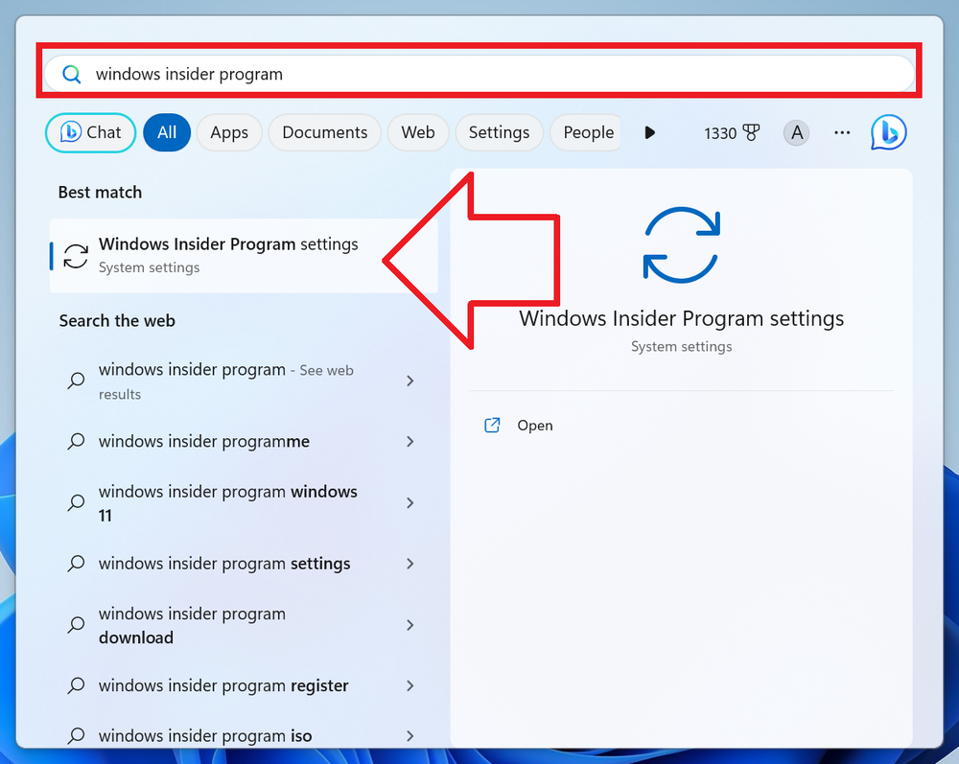Expand chevron for 'windows insider programme'

tap(410, 441)
